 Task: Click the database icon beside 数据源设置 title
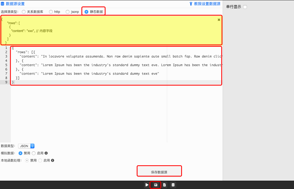[x=3, y=4]
